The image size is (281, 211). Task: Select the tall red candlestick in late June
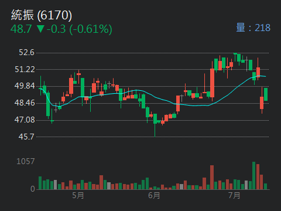click(212, 81)
